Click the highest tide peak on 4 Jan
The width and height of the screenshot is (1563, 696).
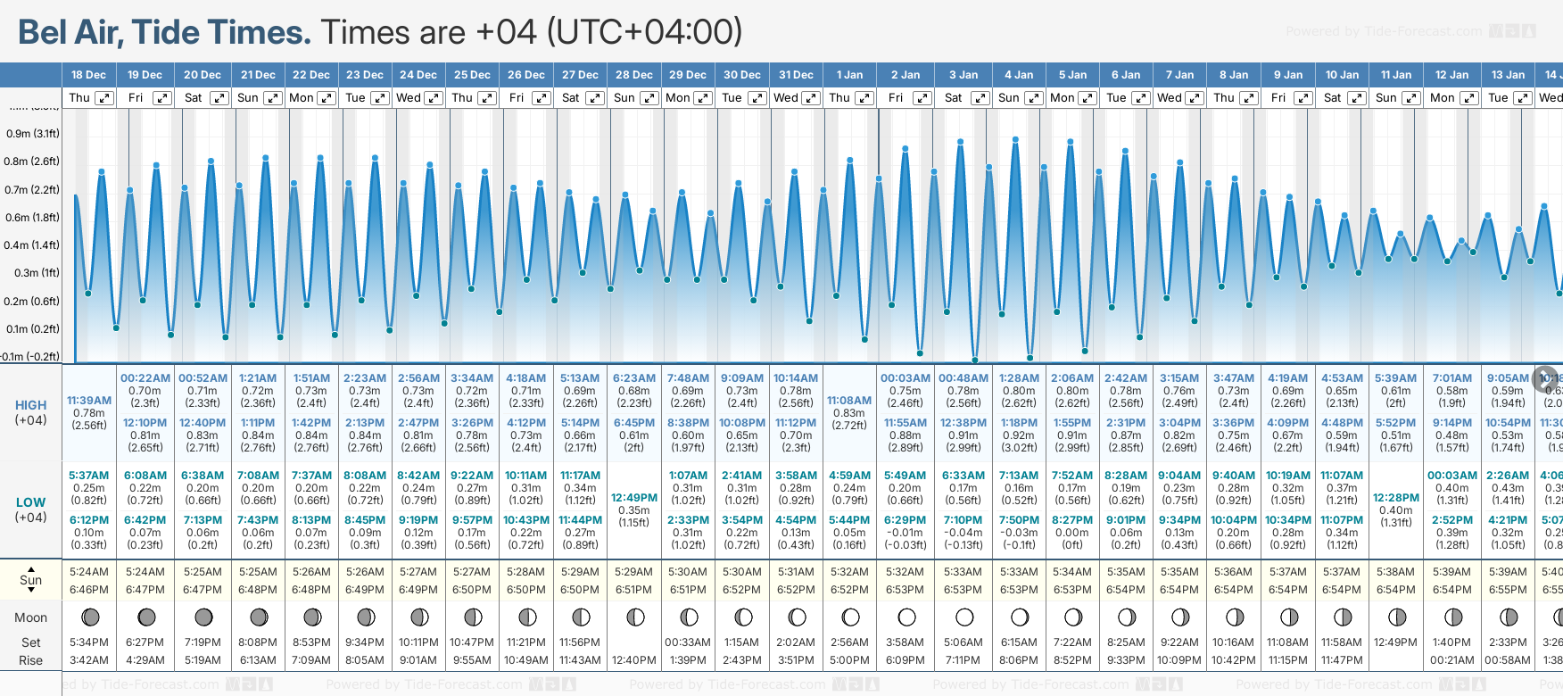pyautogui.click(x=1016, y=139)
